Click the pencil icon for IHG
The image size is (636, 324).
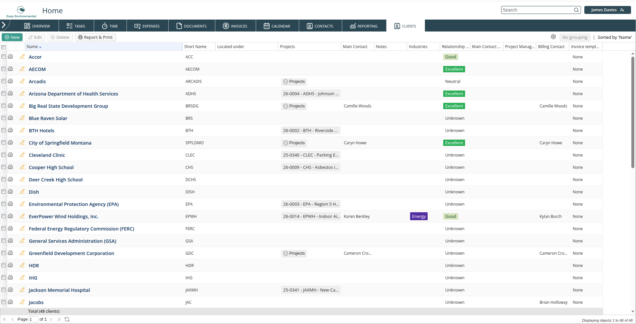click(22, 278)
